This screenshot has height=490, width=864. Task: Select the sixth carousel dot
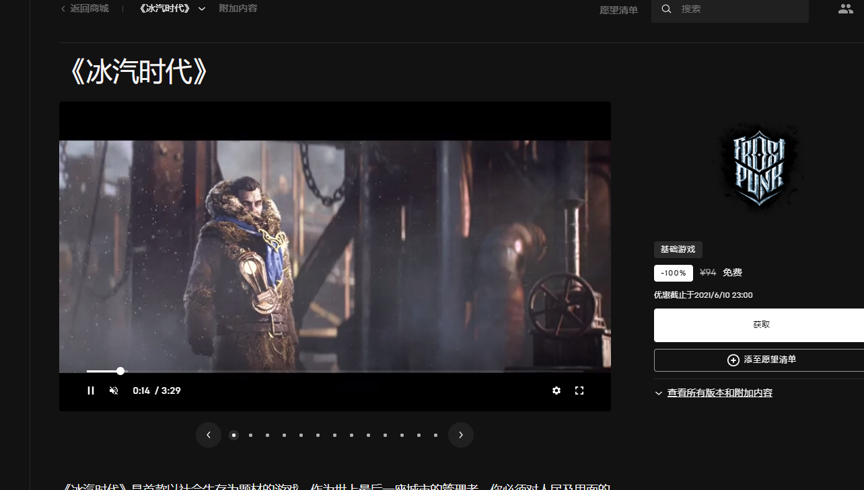click(x=318, y=435)
